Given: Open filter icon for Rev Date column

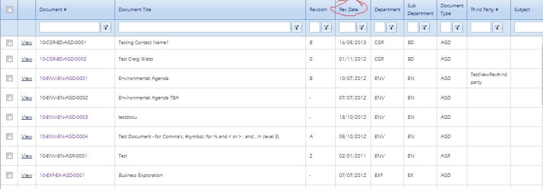Looking at the screenshot, I should (x=361, y=27).
